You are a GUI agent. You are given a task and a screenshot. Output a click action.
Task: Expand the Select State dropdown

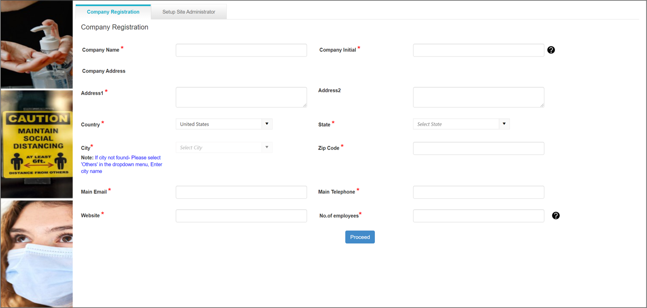pos(461,124)
